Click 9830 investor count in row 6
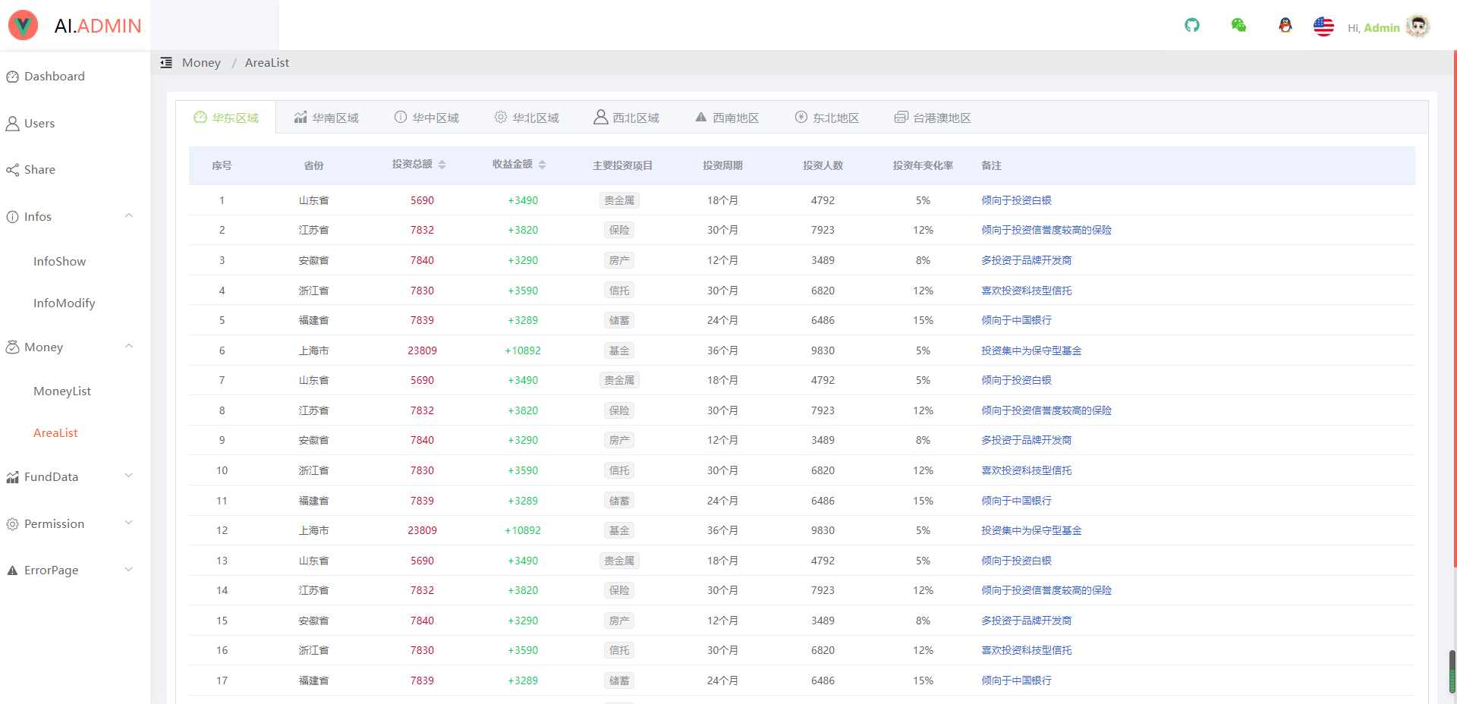This screenshot has width=1457, height=704. 823,350
